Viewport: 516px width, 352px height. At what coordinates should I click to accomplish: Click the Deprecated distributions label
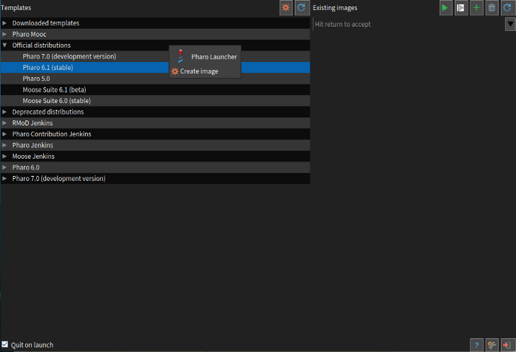48,112
